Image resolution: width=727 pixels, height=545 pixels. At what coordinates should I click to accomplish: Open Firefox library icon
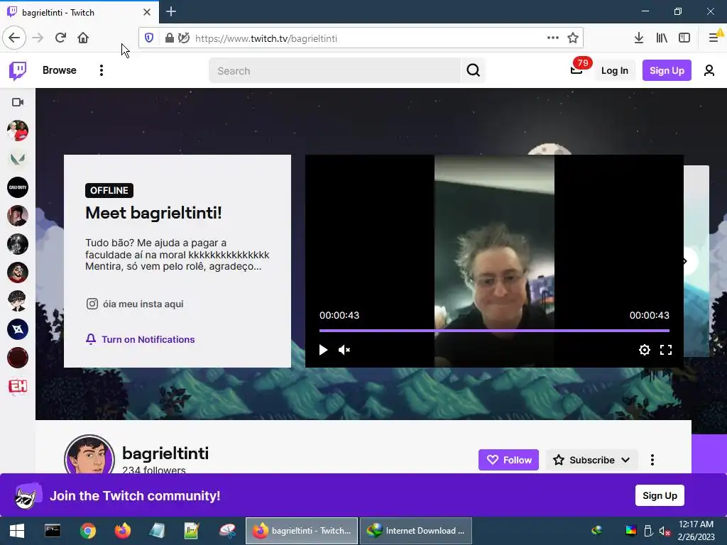point(662,38)
